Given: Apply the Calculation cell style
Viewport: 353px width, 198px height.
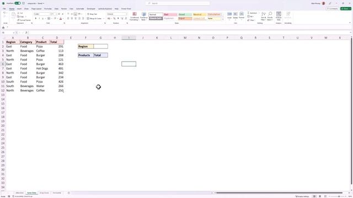Looking at the screenshot, I should coord(215,15).
